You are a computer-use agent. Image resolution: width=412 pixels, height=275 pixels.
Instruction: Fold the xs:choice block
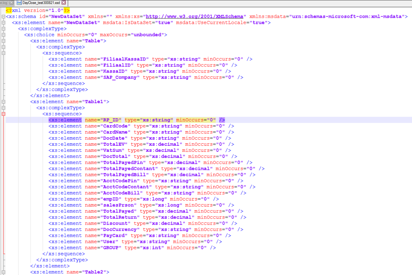[3, 35]
